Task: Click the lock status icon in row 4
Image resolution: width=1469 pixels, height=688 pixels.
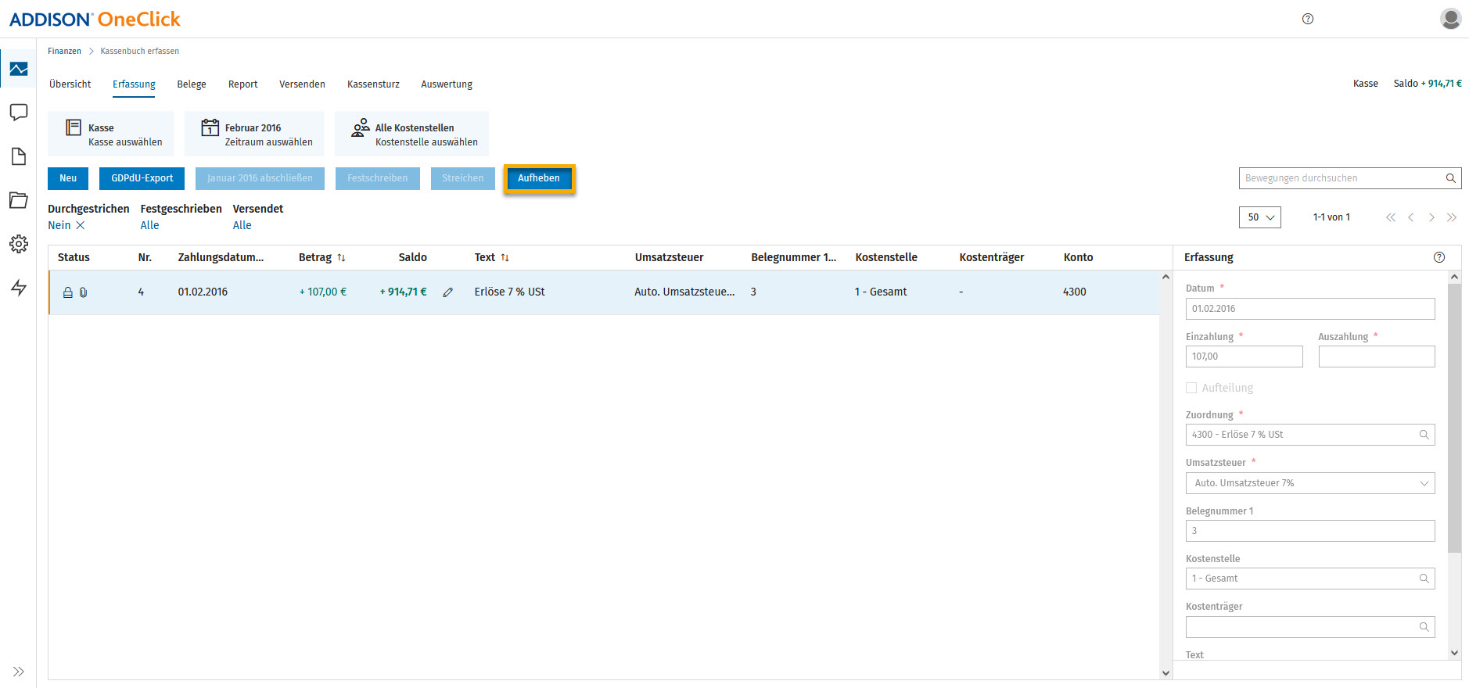Action: 68,292
